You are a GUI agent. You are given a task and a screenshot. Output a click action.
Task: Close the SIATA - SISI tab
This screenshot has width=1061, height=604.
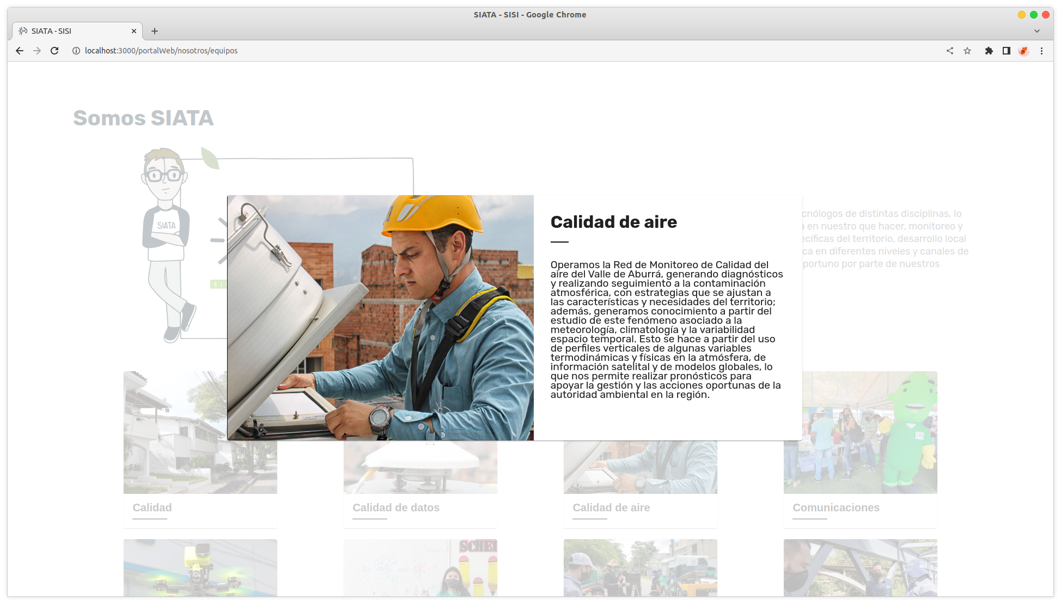click(x=134, y=31)
